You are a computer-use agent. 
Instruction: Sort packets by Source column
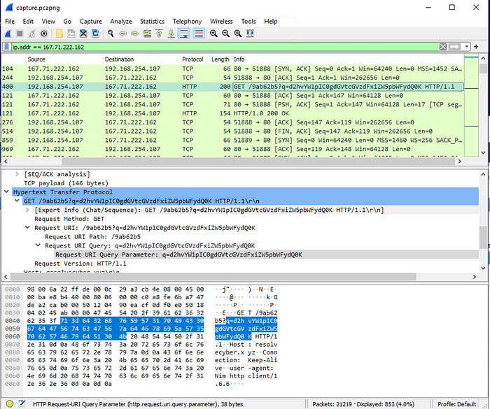[x=64, y=59]
